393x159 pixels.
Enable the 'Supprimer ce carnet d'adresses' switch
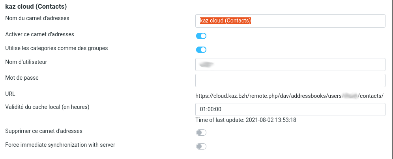[x=201, y=133]
